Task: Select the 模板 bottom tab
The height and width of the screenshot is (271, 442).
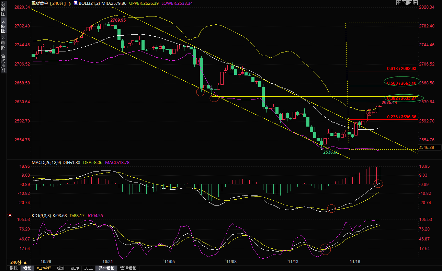Action: pos(27,268)
